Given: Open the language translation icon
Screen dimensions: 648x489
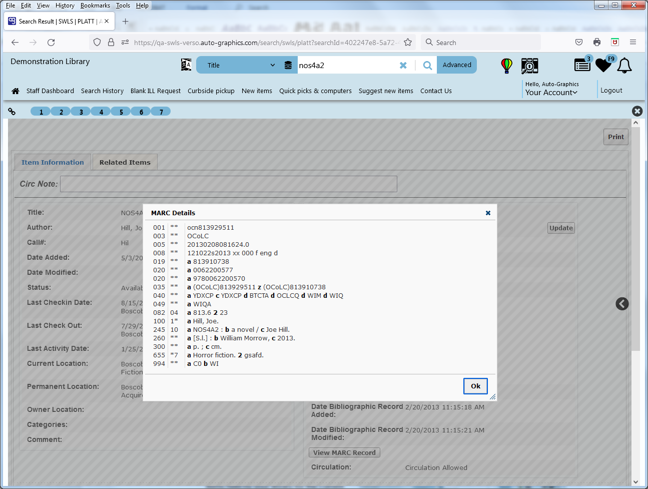Looking at the screenshot, I should (186, 65).
